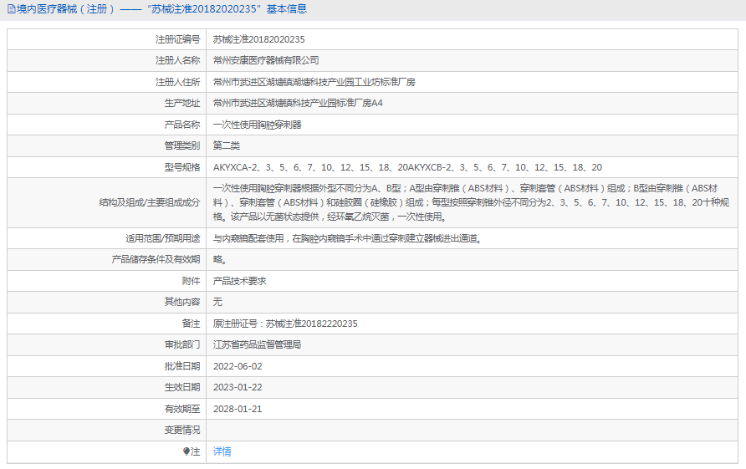Click the 注册人住所 row label
Viewport: 746px width, 469px height.
(x=178, y=82)
